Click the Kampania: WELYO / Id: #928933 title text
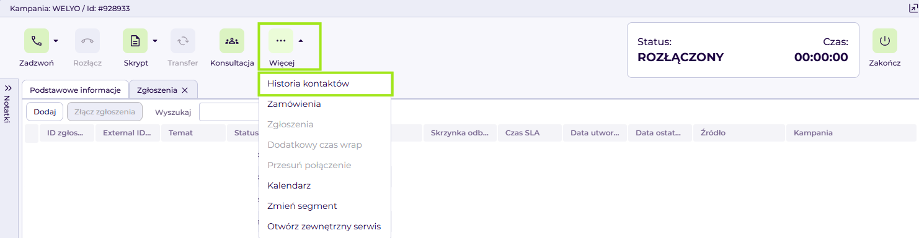919x238 pixels. tap(70, 9)
